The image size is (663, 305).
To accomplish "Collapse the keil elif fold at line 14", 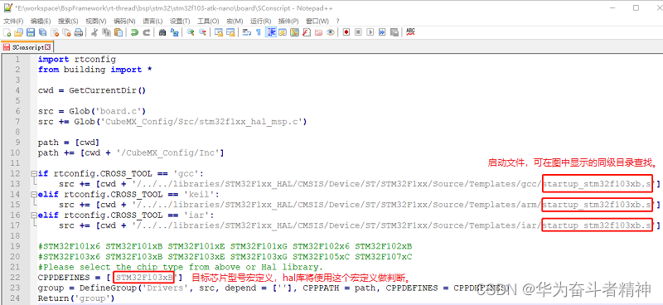I will click(33, 194).
